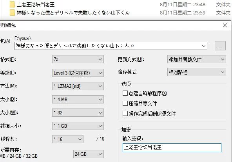Image resolution: width=232 pixels, height=162 pixels.
Task: Open browse button with three dots
Action: 220,46
